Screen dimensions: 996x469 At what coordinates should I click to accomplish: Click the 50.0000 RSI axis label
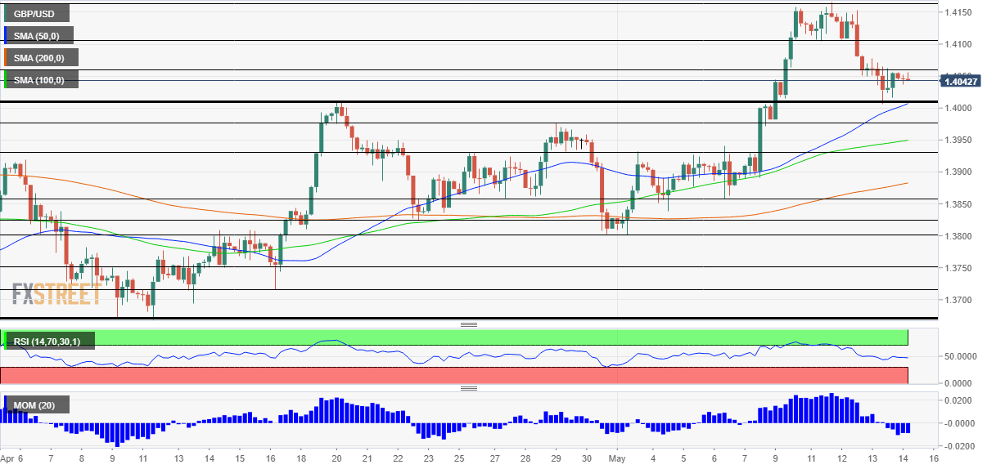pos(939,357)
